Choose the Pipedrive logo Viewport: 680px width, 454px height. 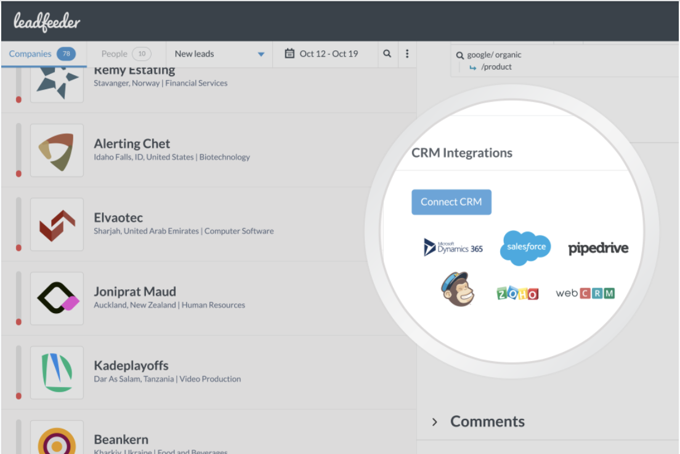pos(598,249)
